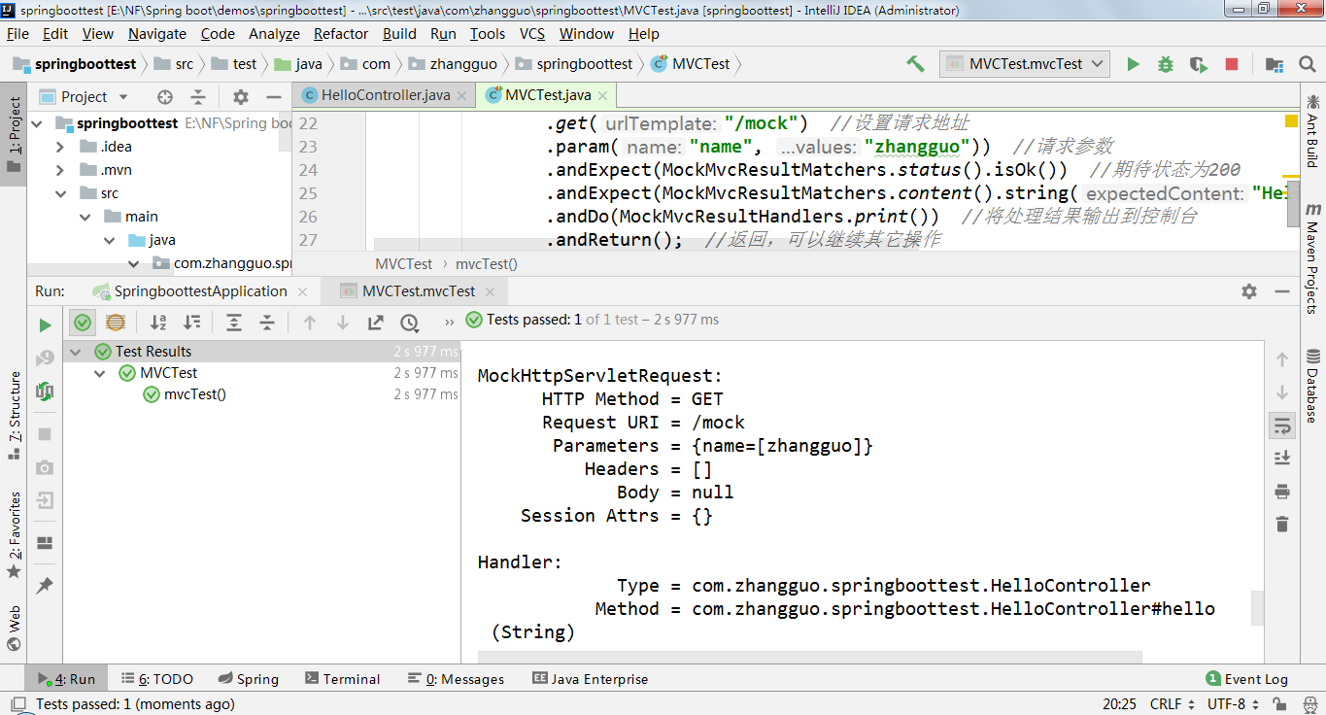Click mvcTest() editor breadcrumb

click(487, 264)
